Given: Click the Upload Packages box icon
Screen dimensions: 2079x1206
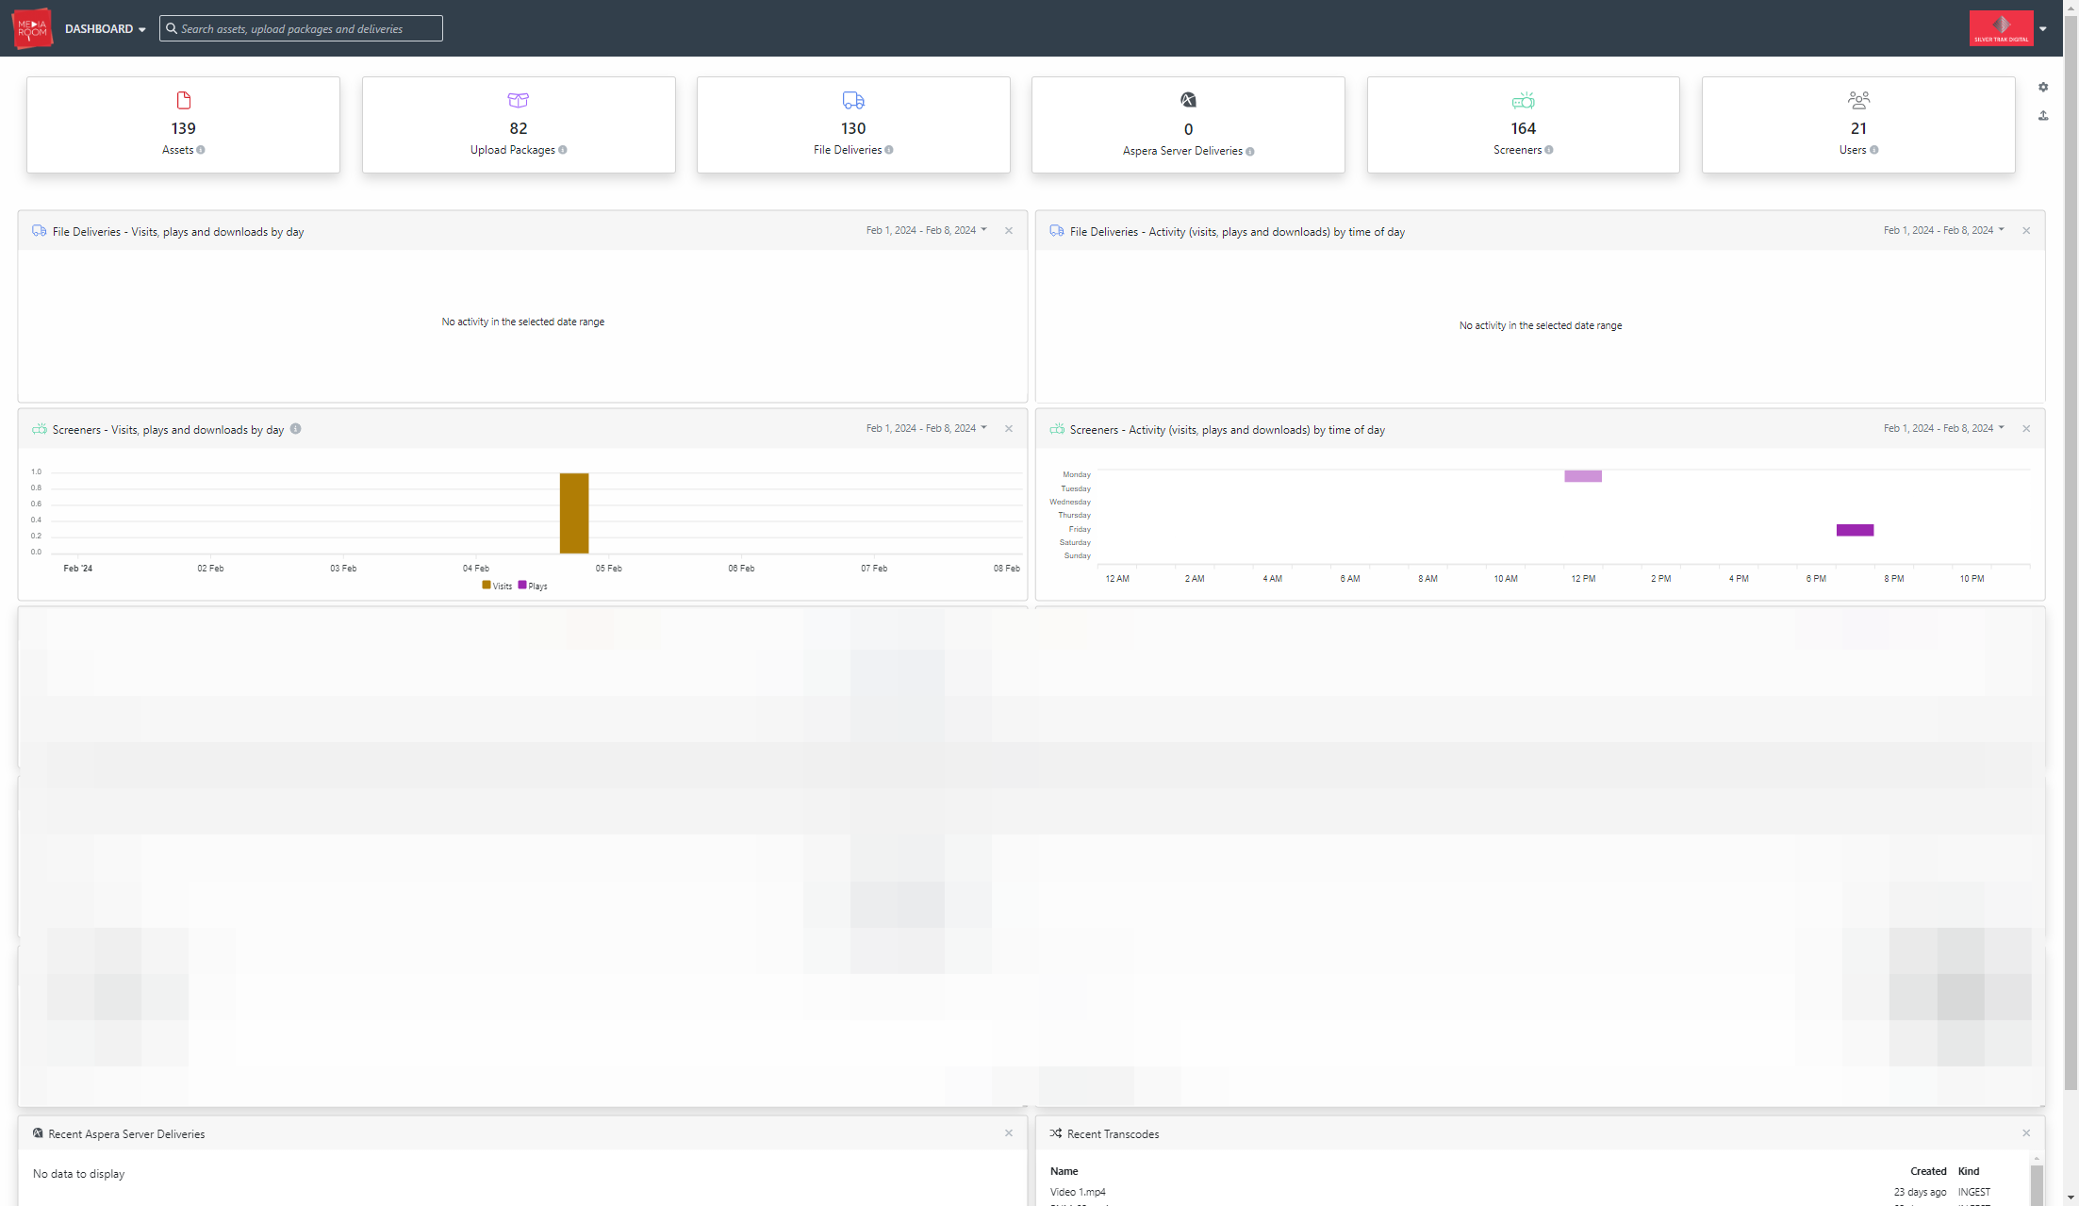Looking at the screenshot, I should click(x=519, y=100).
